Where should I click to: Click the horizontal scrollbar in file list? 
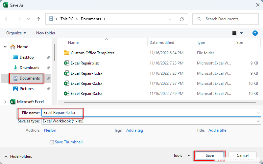159,103
